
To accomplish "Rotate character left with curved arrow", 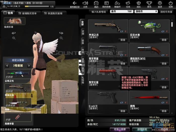I will [x=14, y=33].
